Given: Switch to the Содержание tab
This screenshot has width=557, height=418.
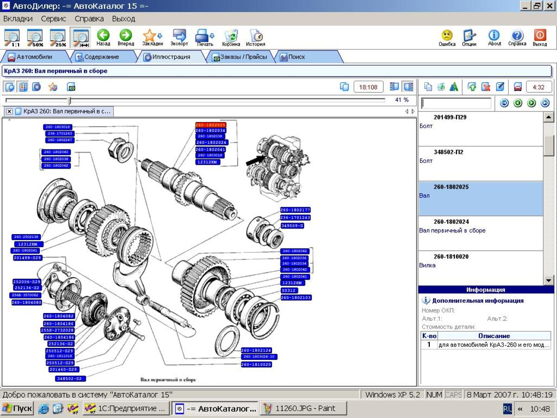Looking at the screenshot, I should point(101,57).
